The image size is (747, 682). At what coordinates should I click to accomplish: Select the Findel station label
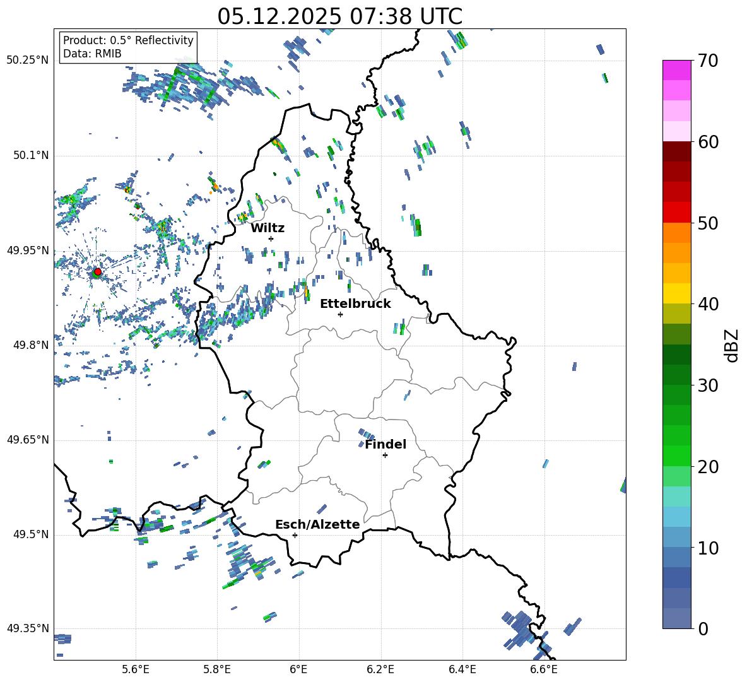click(385, 444)
